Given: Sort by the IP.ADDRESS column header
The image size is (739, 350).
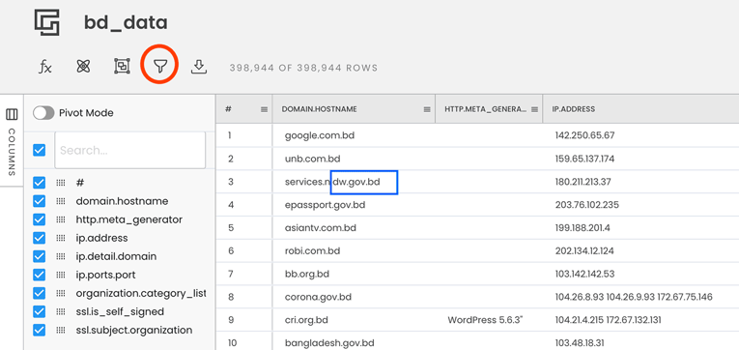Looking at the screenshot, I should [574, 109].
